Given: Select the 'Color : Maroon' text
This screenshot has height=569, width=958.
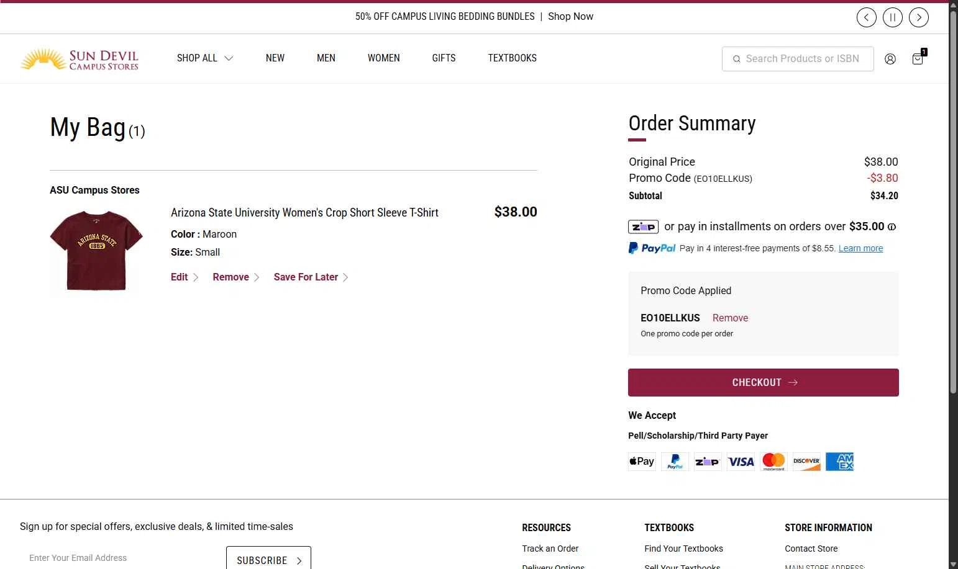Looking at the screenshot, I should coord(204,235).
